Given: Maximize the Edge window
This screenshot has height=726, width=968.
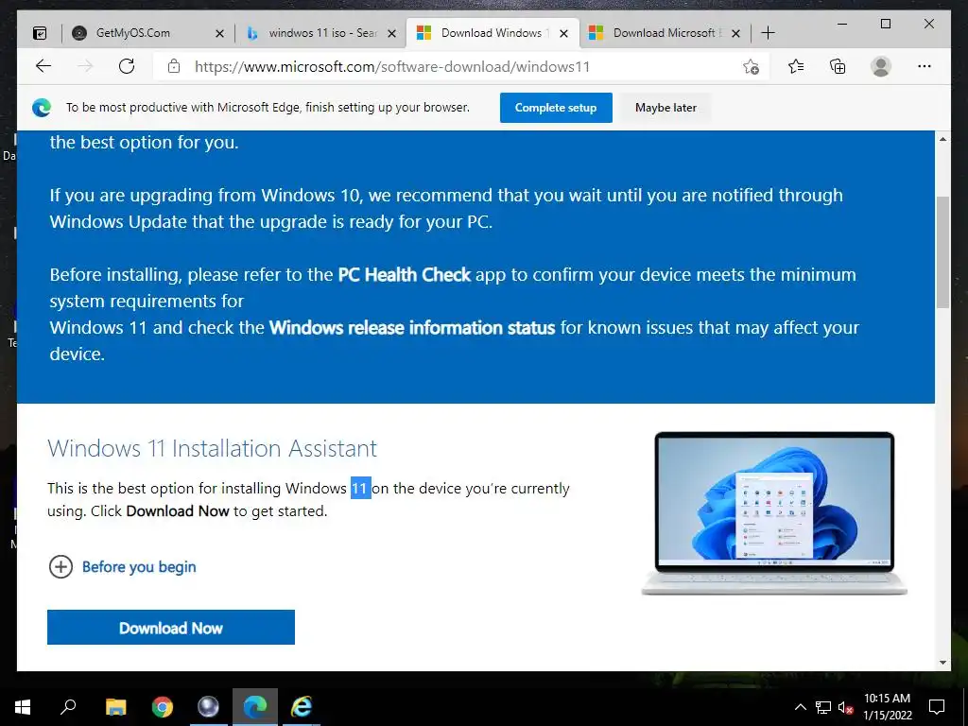Looking at the screenshot, I should point(885,24).
